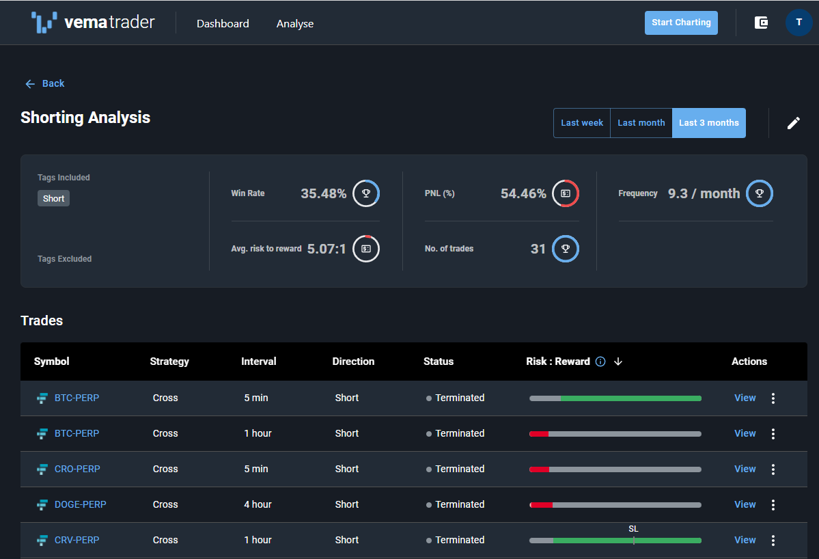Open the user avatar T menu
The height and width of the screenshot is (559, 819).
point(799,23)
